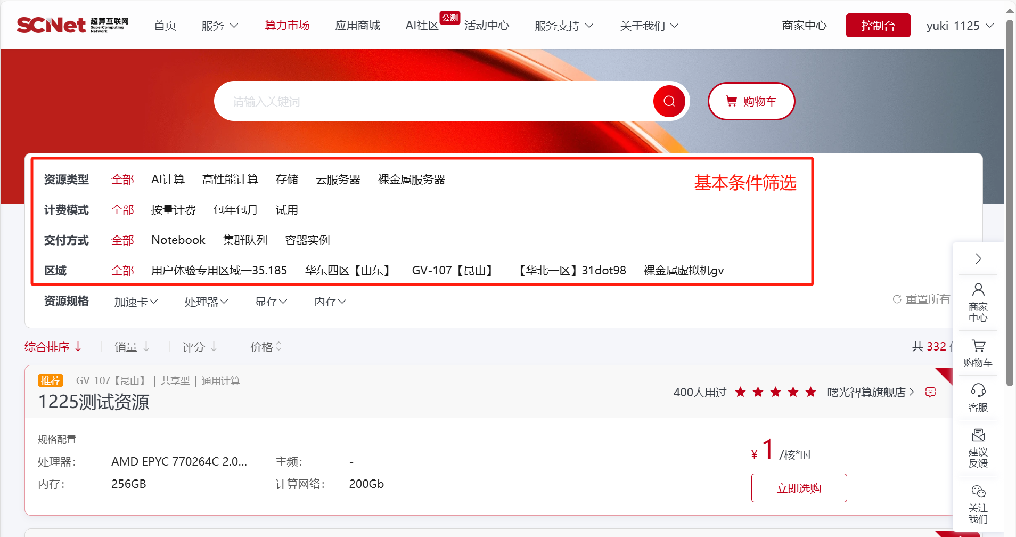Click the keyword search input field
Image resolution: width=1016 pixels, height=537 pixels.
tap(431, 101)
